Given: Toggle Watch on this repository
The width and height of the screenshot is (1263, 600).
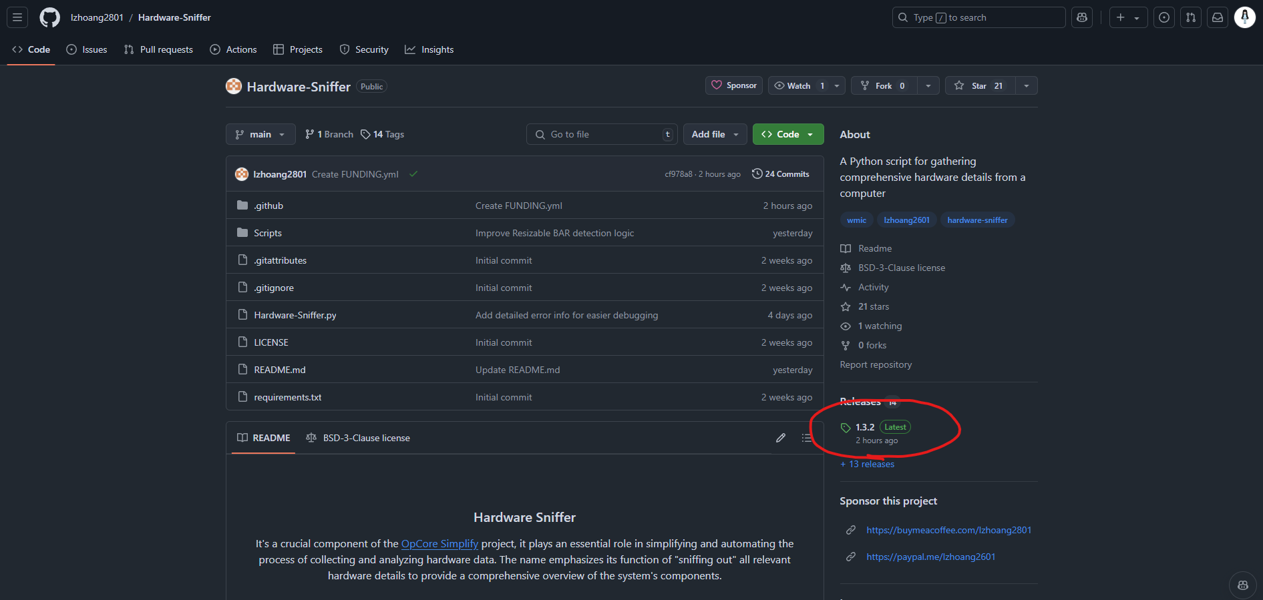Looking at the screenshot, I should click(x=798, y=85).
